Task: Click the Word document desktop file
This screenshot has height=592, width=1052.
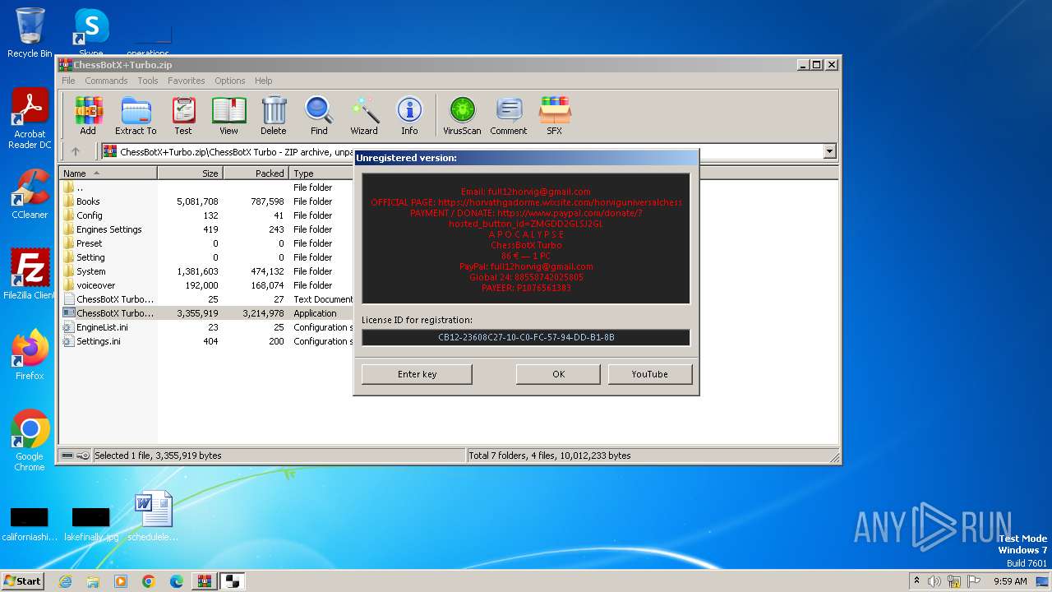Action: point(153,516)
